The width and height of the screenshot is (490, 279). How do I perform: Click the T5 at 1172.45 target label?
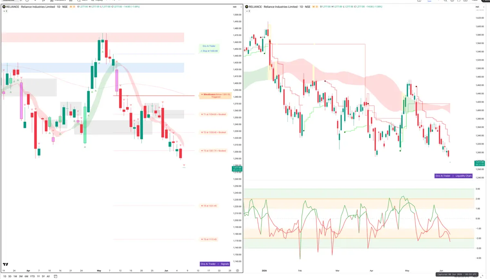point(209,239)
